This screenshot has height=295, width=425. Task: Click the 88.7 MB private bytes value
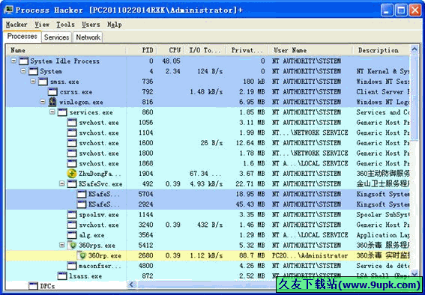click(252, 256)
